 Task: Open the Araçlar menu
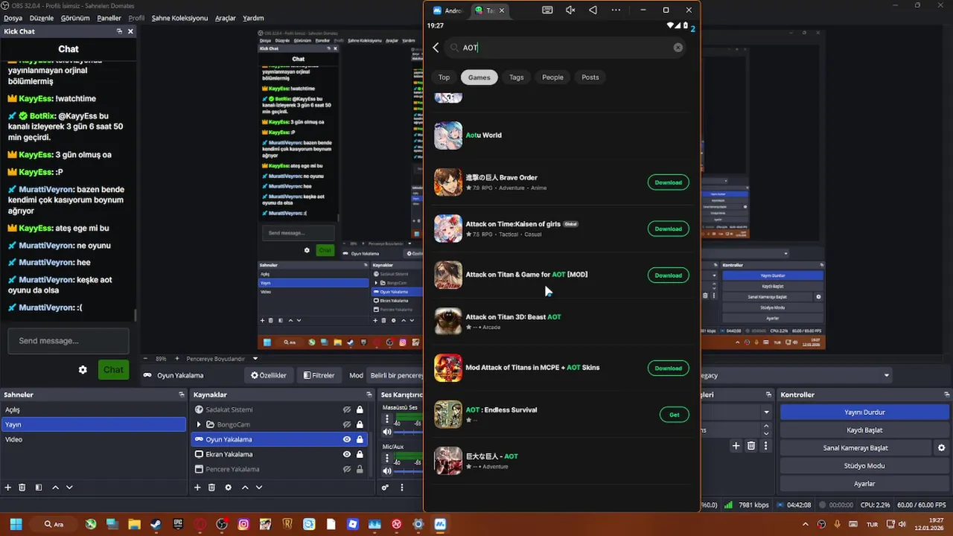pyautogui.click(x=226, y=18)
